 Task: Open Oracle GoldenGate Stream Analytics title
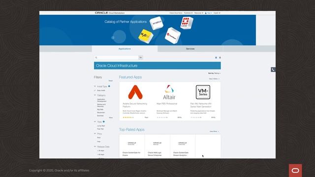[181, 154]
